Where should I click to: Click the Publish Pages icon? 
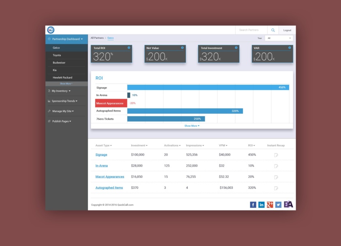pos(49,121)
